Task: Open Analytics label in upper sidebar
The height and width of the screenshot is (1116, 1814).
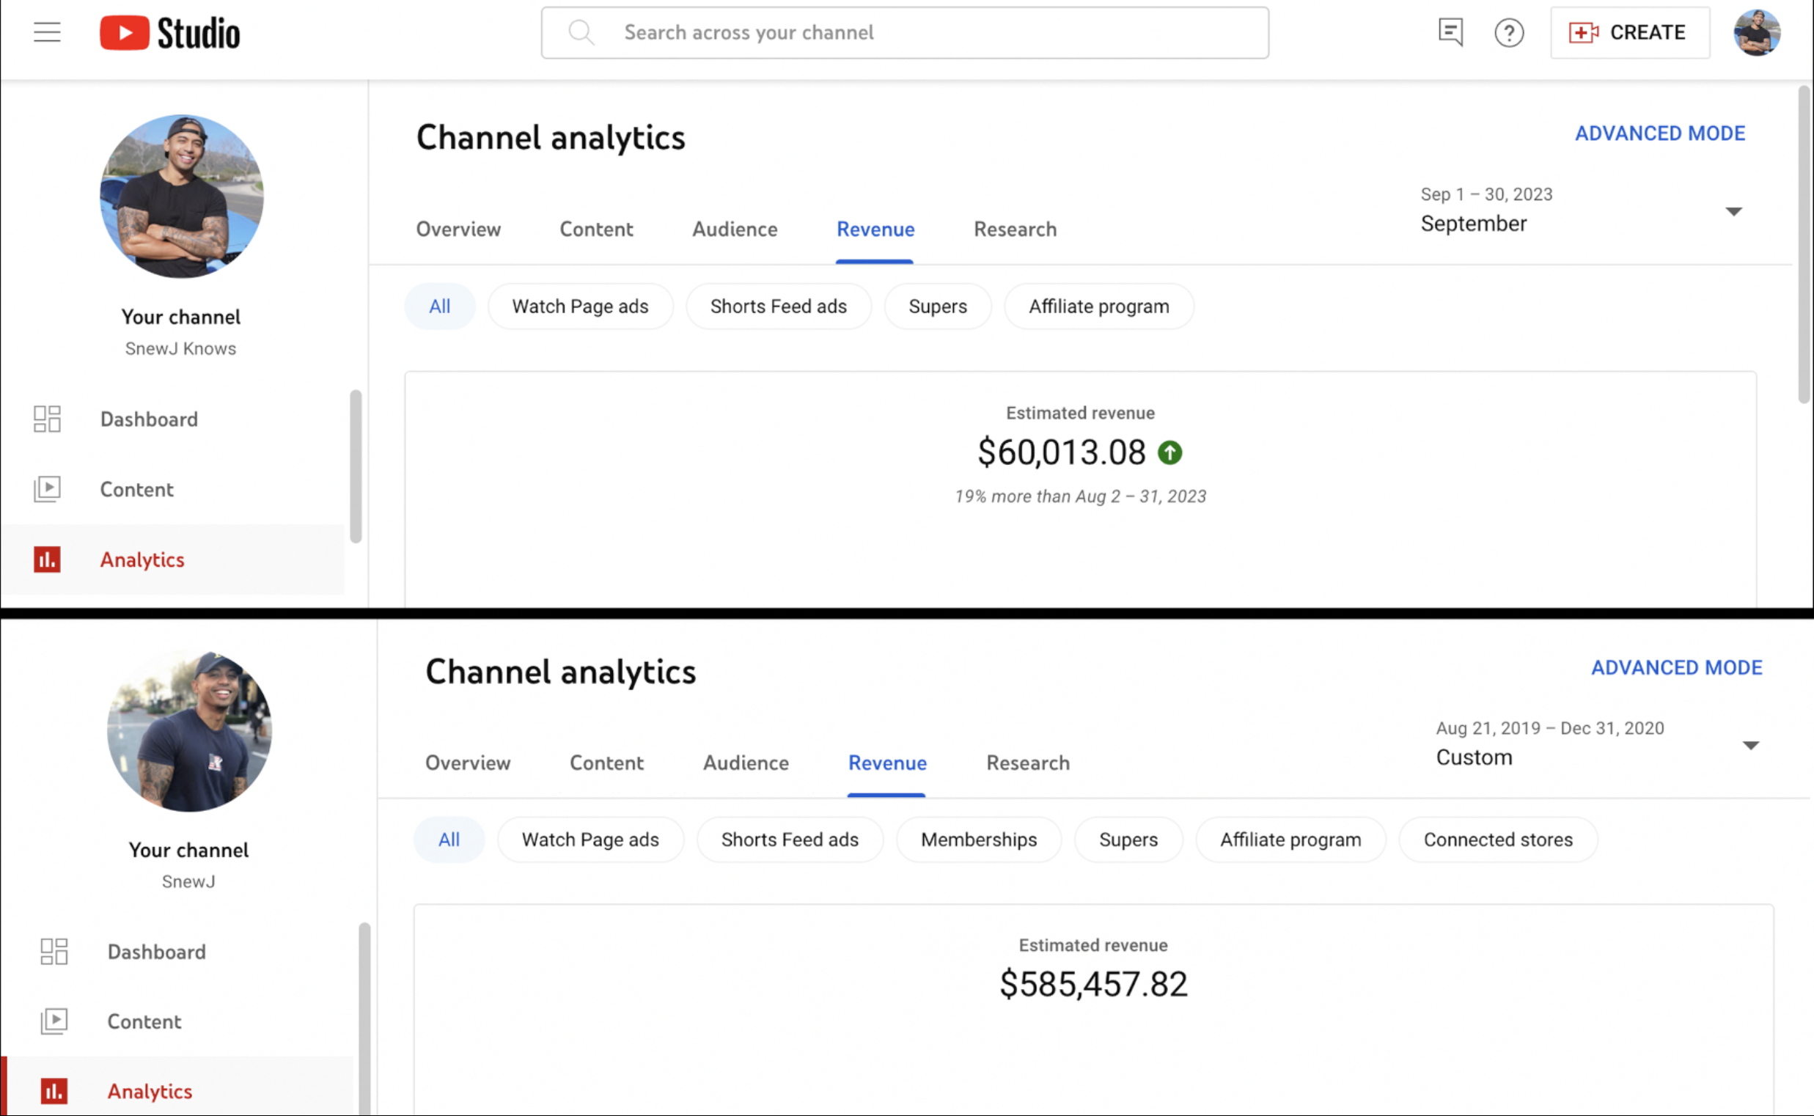Action: pyautogui.click(x=142, y=559)
